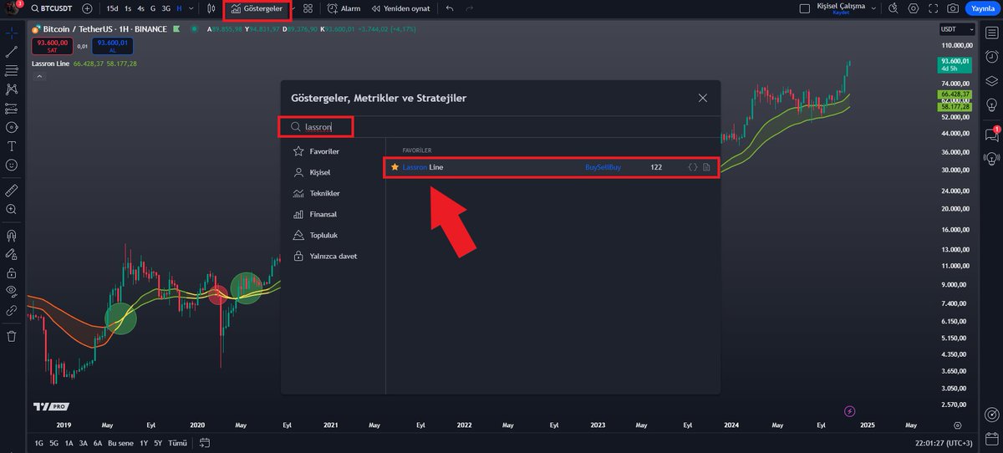Select the 3G timeframe
Image resolution: width=1003 pixels, height=453 pixels.
coord(165,8)
